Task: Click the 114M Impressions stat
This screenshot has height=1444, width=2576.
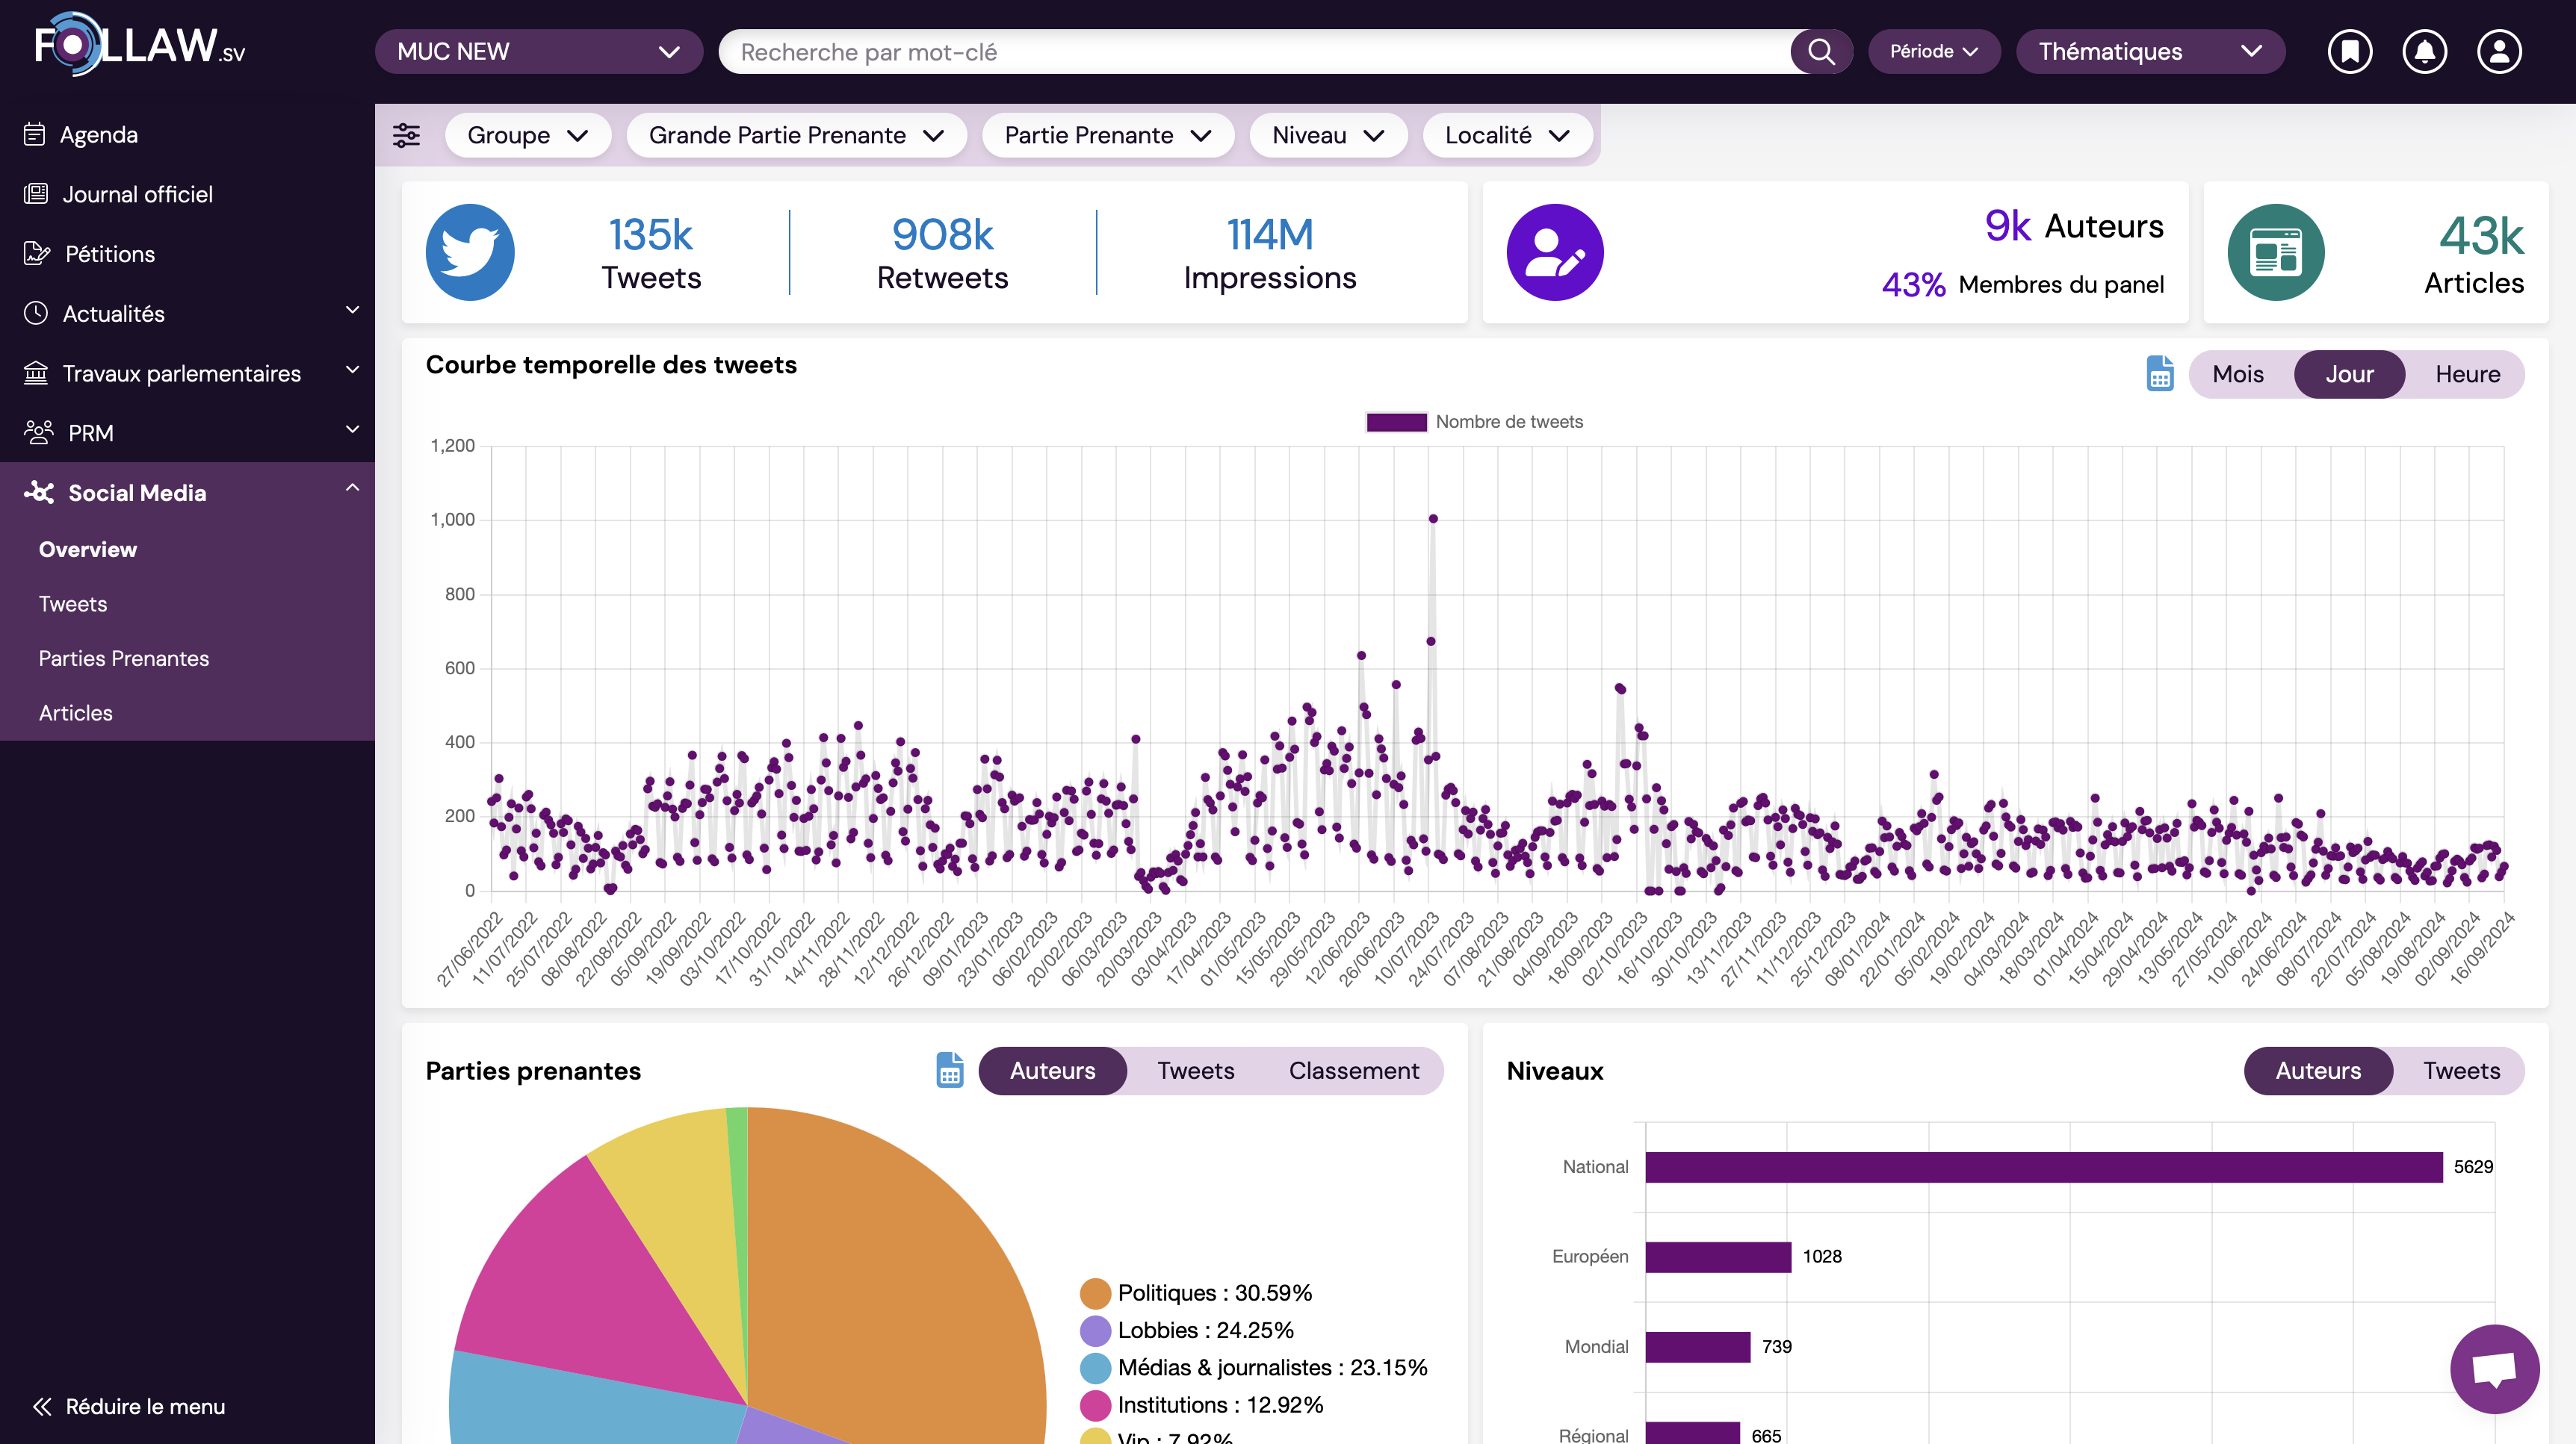Action: click(x=1270, y=254)
